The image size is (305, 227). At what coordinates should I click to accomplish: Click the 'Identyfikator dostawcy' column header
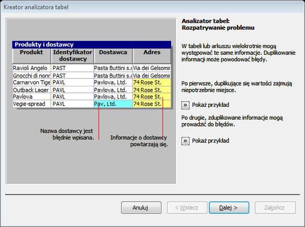point(73,56)
